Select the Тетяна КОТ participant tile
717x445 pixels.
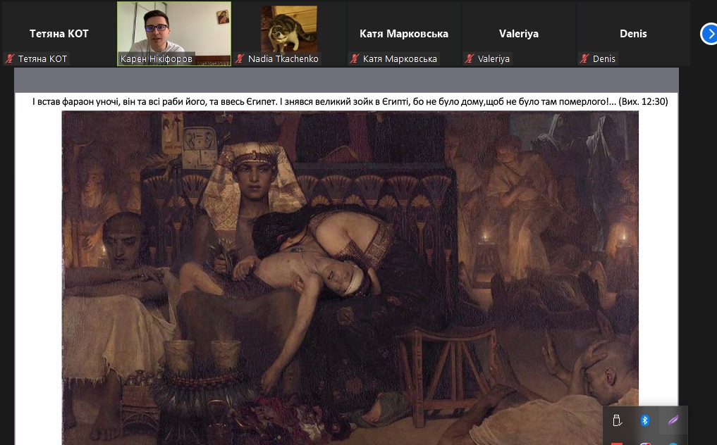pos(59,34)
